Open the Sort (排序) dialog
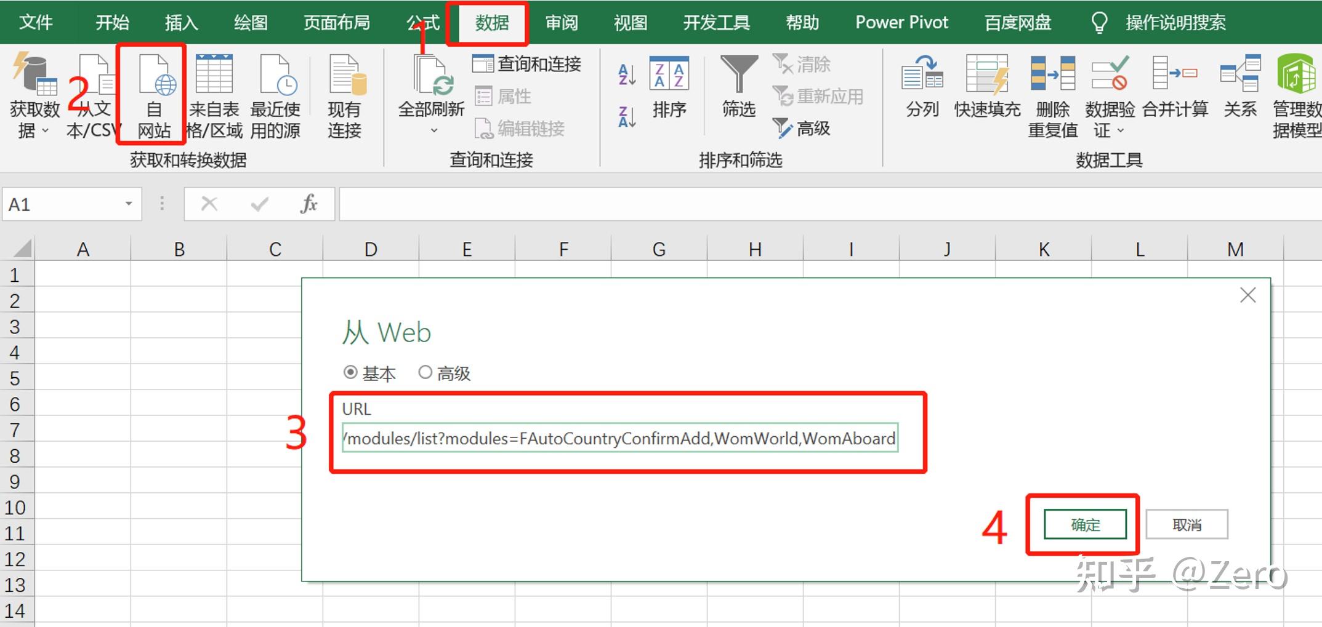The width and height of the screenshot is (1322, 627). 669,87
